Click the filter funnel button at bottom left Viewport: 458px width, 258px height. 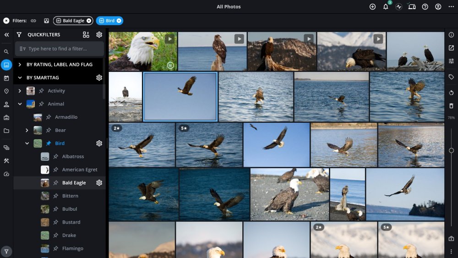(x=6, y=252)
